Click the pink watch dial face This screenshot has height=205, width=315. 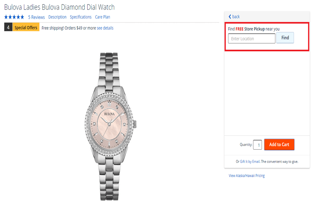coord(111,119)
